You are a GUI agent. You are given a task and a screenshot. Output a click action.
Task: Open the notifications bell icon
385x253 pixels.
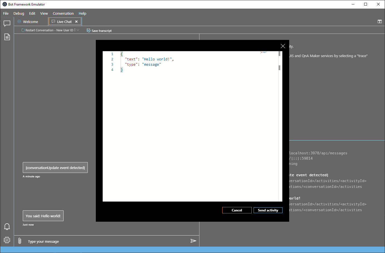click(7, 227)
